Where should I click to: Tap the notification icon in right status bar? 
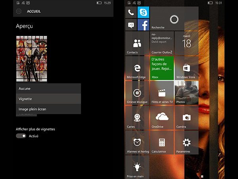[139, 3]
